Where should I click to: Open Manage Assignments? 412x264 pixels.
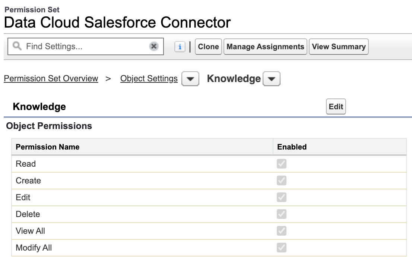265,47
